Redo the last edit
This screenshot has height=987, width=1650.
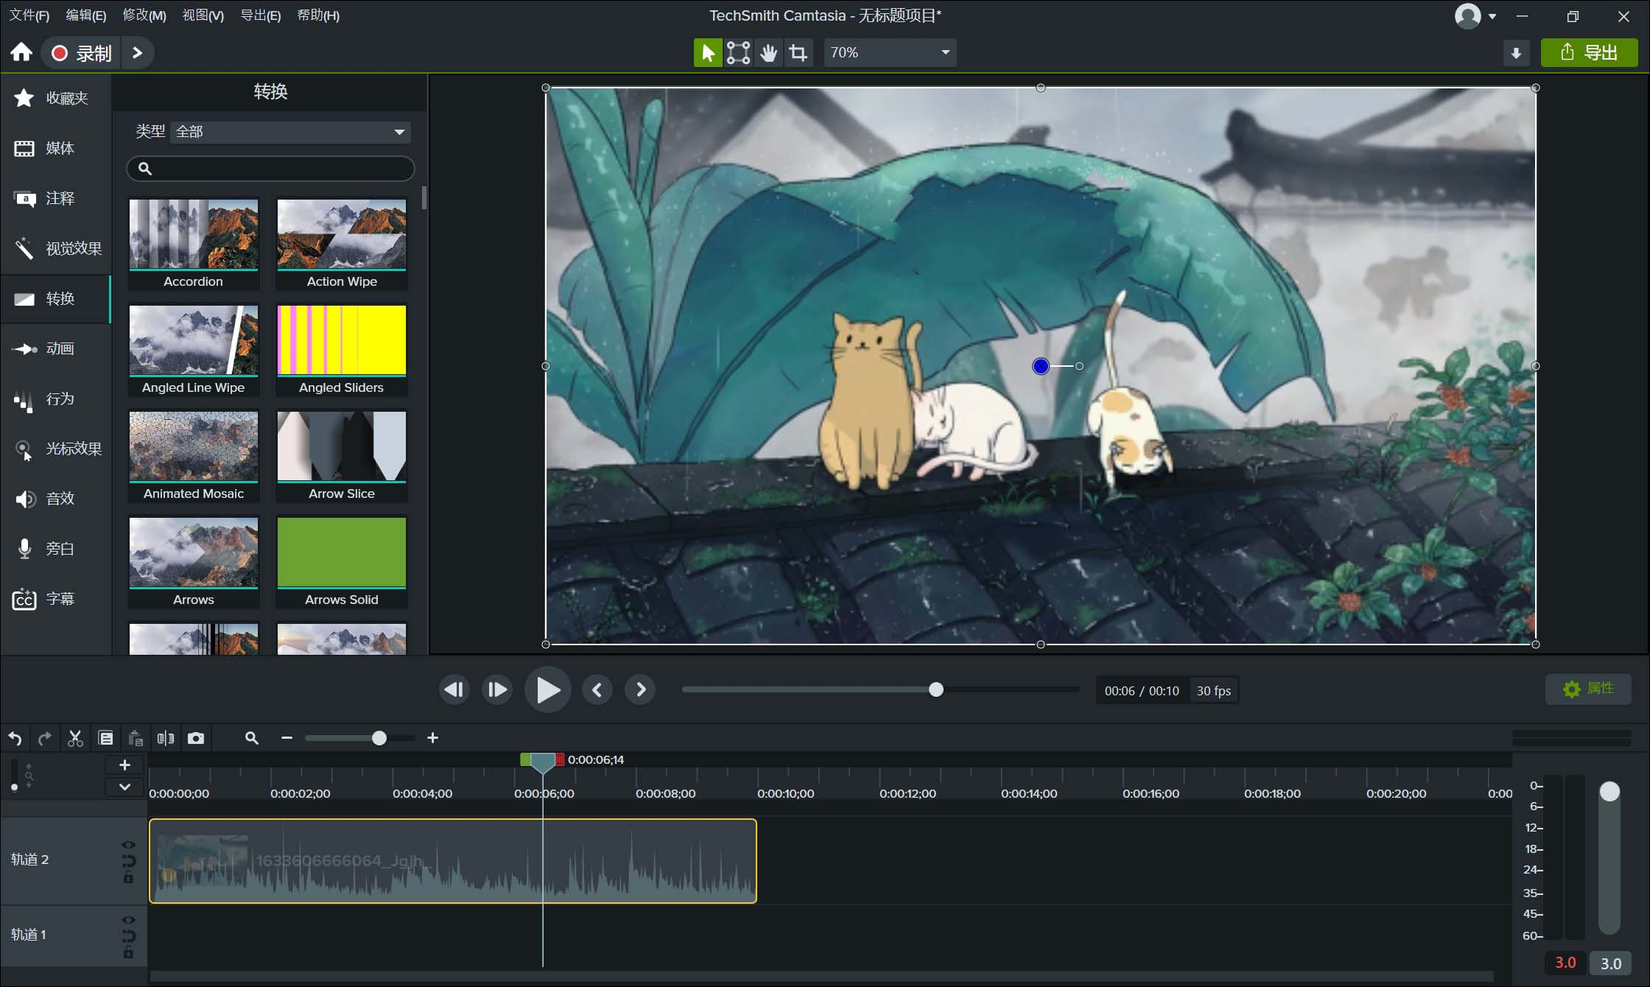point(45,738)
